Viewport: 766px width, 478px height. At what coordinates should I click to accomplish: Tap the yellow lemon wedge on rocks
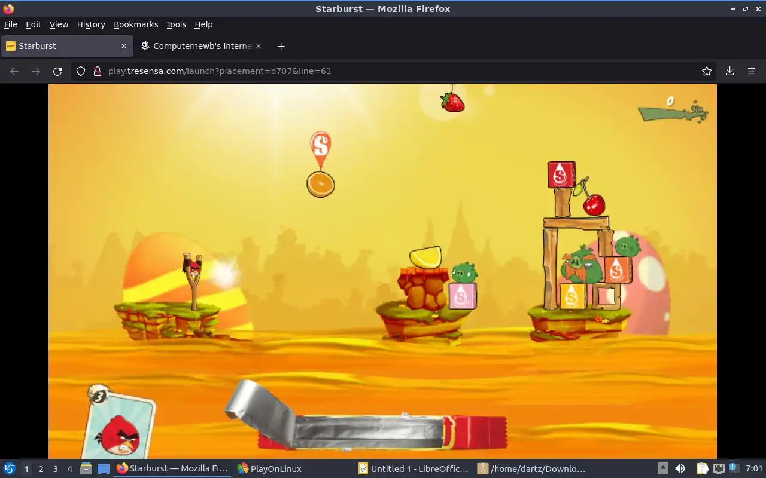click(x=425, y=257)
